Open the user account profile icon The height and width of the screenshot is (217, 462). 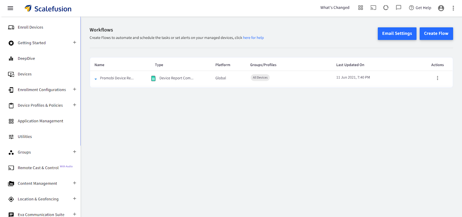point(441,8)
